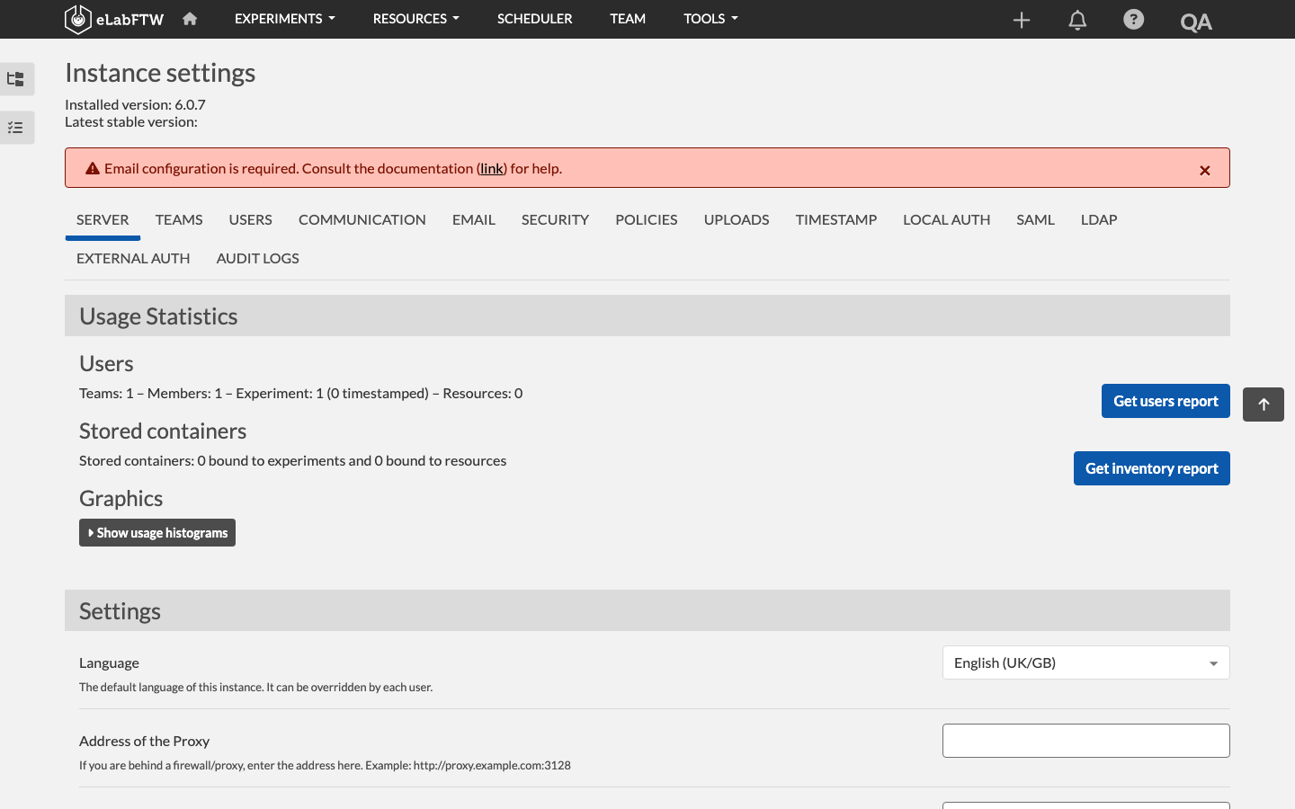Switch to the Users tab

250,220
